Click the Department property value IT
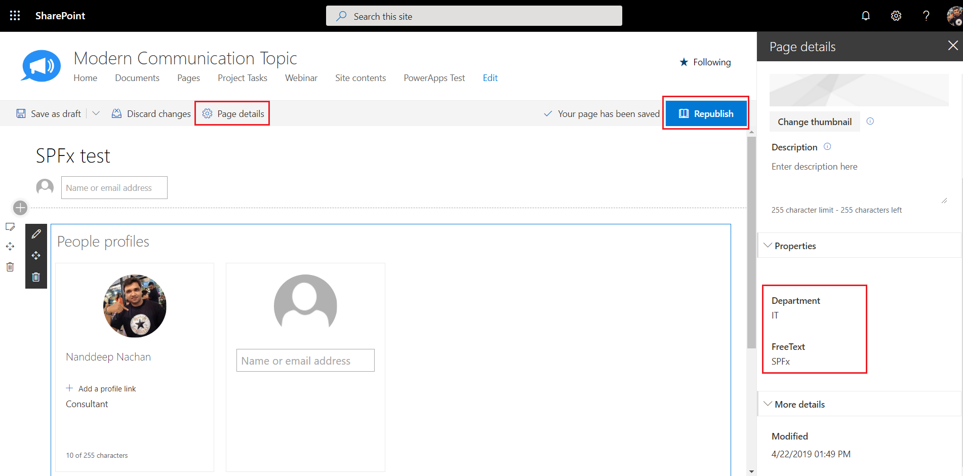 click(775, 315)
